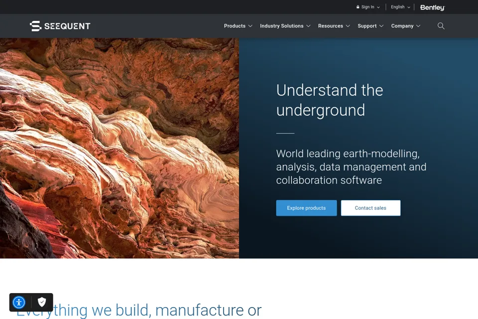
Task: Open the Products menu
Action: (235, 26)
